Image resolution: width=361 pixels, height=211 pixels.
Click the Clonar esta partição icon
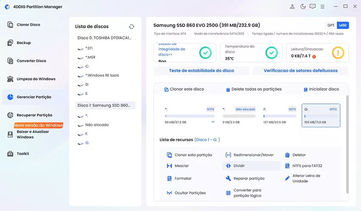[x=169, y=155]
